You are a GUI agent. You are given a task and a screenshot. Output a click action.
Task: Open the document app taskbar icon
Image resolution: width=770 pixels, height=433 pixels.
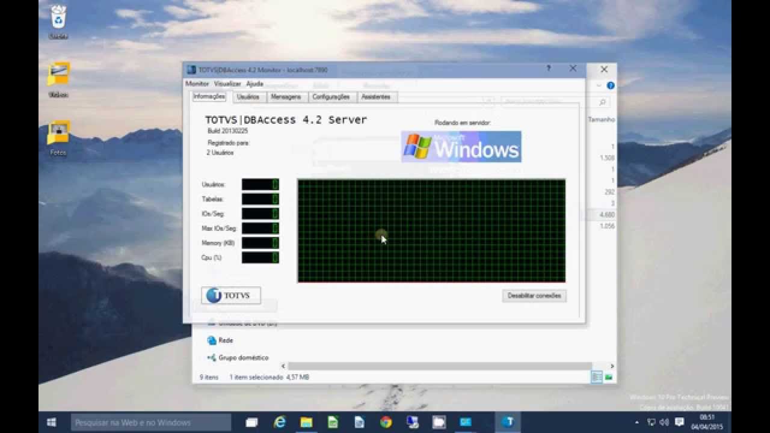click(359, 422)
